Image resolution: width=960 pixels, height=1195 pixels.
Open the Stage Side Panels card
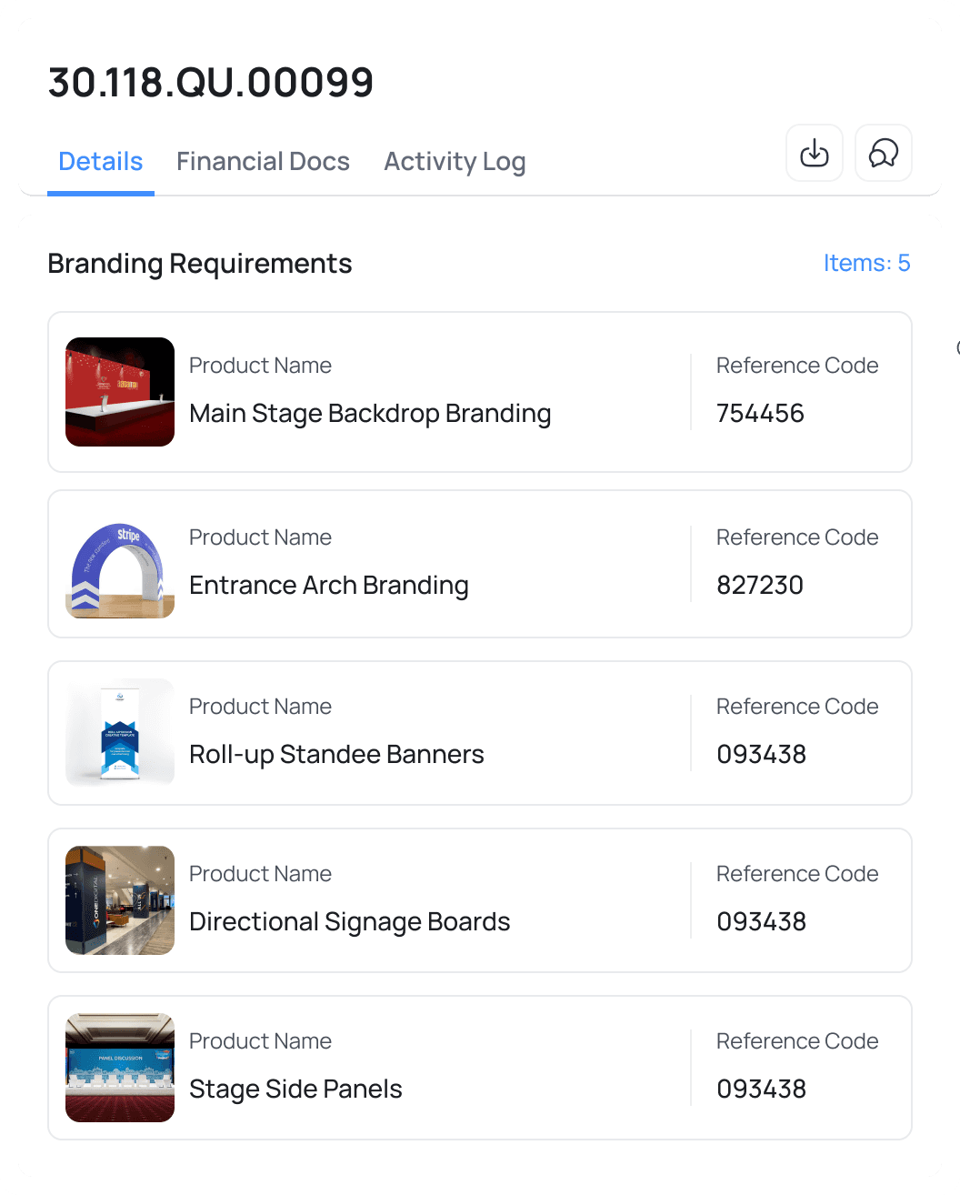479,1068
